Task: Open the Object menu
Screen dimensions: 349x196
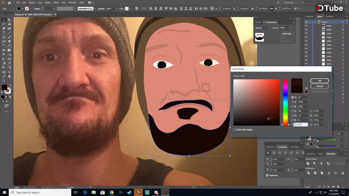Action: pos(32,3)
